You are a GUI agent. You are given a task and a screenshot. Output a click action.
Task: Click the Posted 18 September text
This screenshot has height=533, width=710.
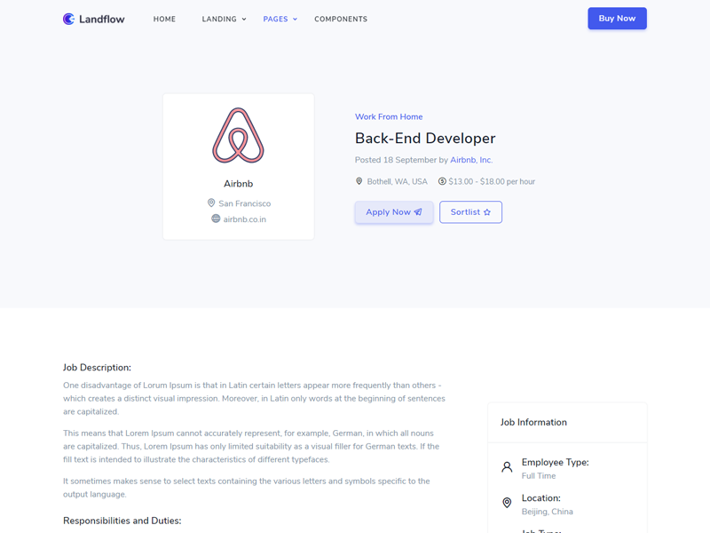[x=396, y=160]
